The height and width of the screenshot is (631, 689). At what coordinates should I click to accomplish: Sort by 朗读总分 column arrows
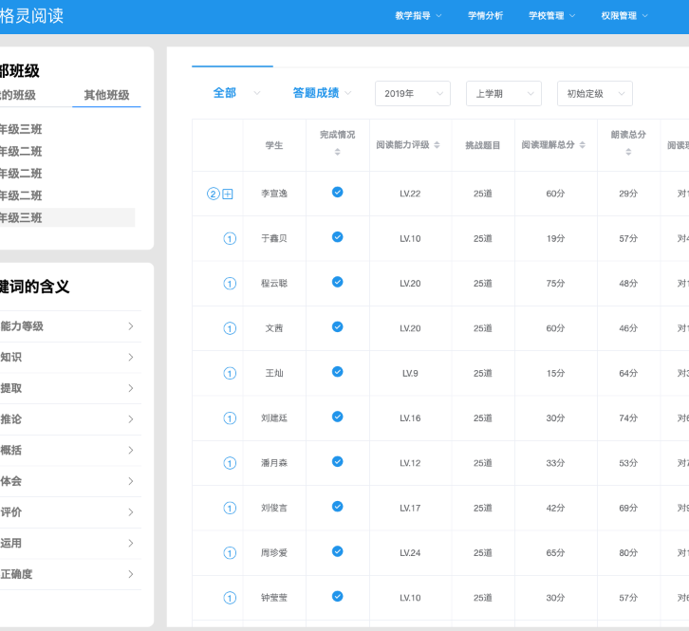pyautogui.click(x=628, y=152)
